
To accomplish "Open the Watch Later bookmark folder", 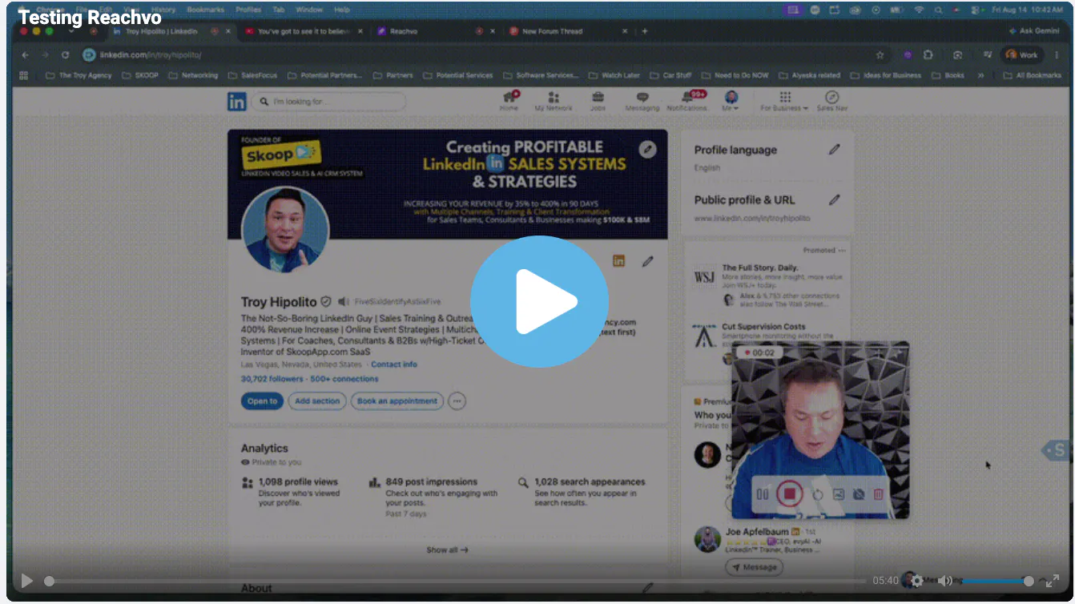I will point(614,75).
